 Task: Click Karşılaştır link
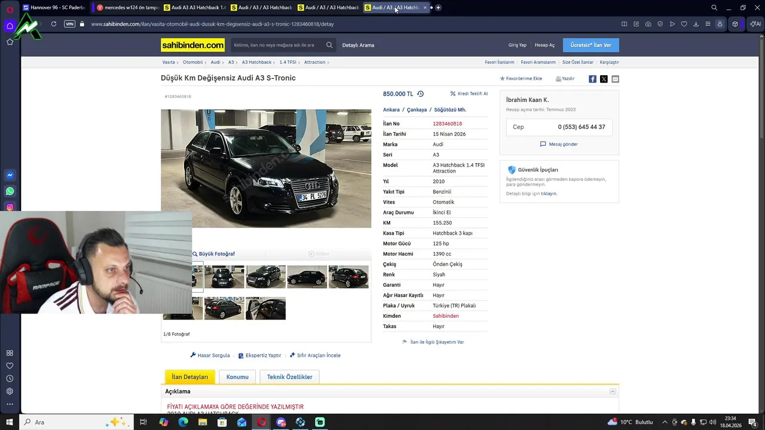click(x=610, y=62)
